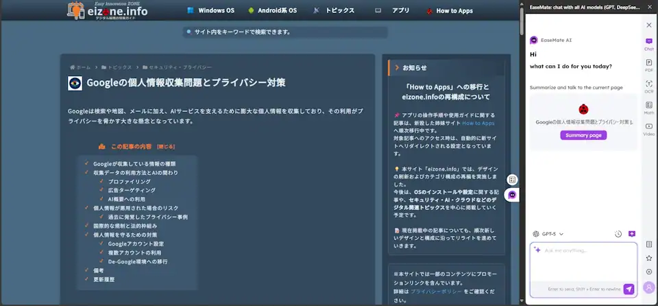The image size is (658, 306).
Task: Click the red ladybug page favicon in summary card
Action: tap(583, 110)
